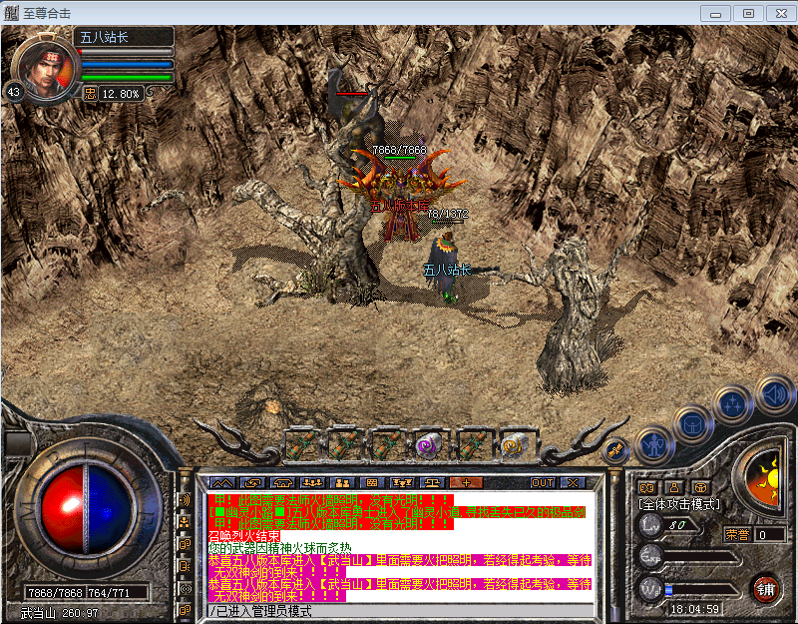Click the trade exchange arrows icon
This screenshot has width=798, height=624.
pyautogui.click(x=253, y=483)
